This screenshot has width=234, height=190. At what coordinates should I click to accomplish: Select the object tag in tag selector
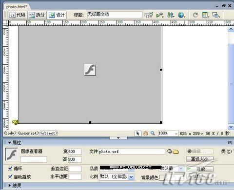click(x=49, y=133)
